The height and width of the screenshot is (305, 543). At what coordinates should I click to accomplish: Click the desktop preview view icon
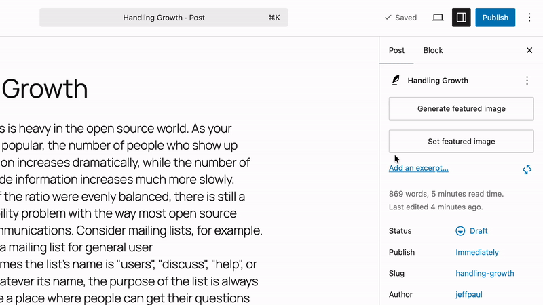click(x=438, y=18)
